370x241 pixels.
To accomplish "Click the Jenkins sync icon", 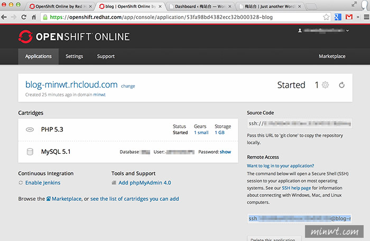I will coord(21,183).
